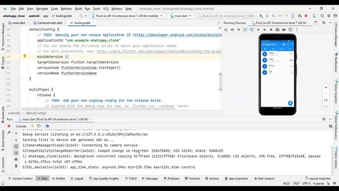Open editor tabs overflow three-dots menu
This screenshot has height=191, width=339.
[219, 23]
